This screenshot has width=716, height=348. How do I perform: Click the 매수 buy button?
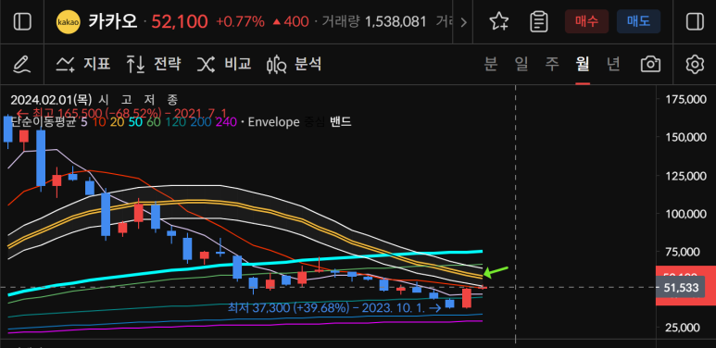point(586,21)
